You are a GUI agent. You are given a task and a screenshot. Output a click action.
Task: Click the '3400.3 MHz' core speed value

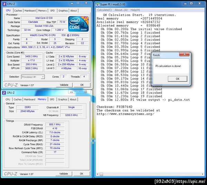coord(31,56)
